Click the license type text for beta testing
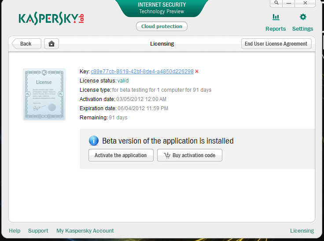This screenshot has height=241, width=324. click(162, 90)
